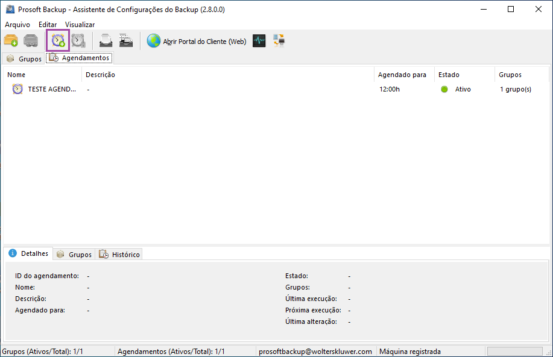
Task: Click the 12:00h scheduled time cell
Action: 390,89
